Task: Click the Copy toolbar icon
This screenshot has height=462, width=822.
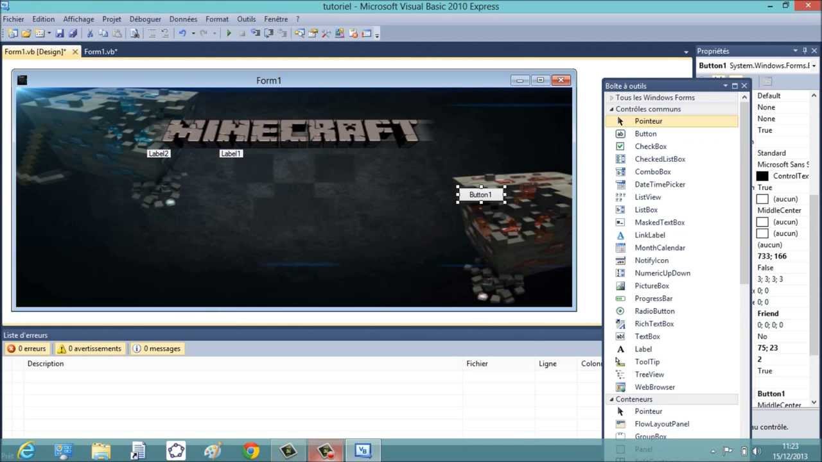Action: point(103,33)
